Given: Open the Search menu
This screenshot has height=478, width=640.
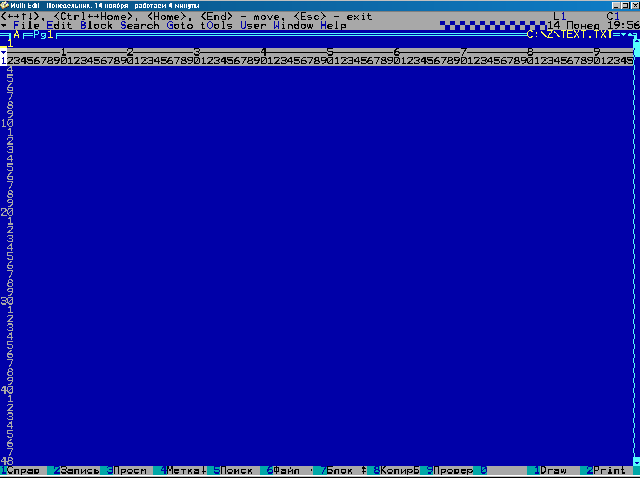Looking at the screenshot, I should click(x=139, y=26).
